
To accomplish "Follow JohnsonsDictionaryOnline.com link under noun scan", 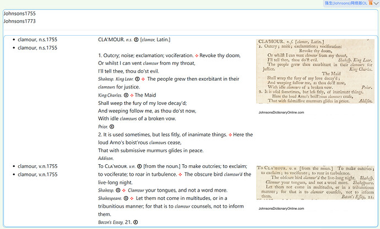I will point(281,113).
